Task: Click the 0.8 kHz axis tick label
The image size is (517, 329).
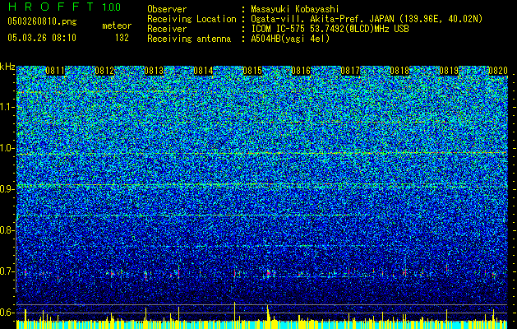Action: pyautogui.click(x=6, y=230)
